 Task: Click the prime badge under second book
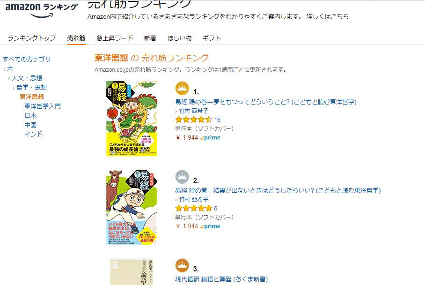pos(210,226)
